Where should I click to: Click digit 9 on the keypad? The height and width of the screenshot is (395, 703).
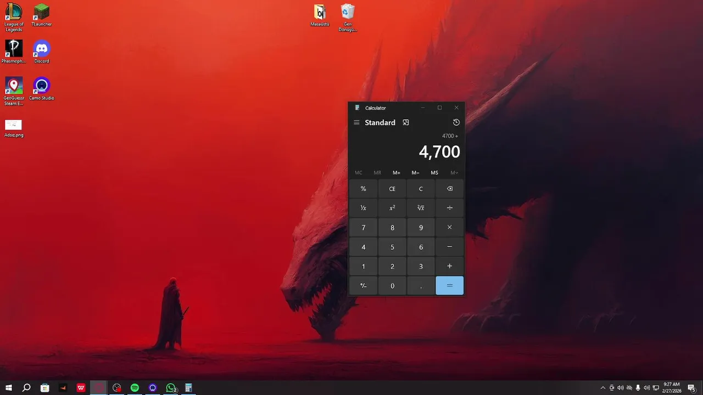click(421, 227)
